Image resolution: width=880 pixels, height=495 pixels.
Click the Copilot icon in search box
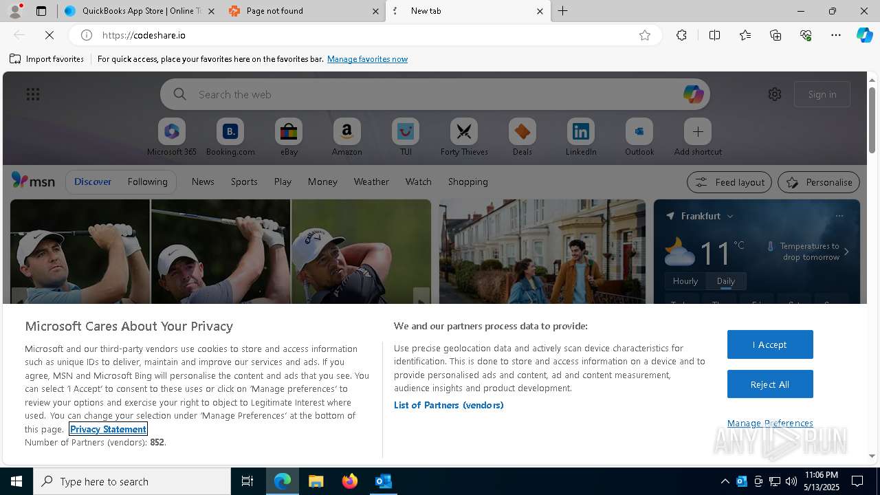pos(693,94)
